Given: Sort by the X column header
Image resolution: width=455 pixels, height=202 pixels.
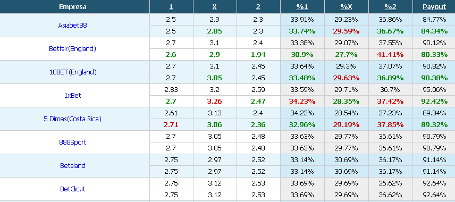Looking at the screenshot, I should [214, 7].
